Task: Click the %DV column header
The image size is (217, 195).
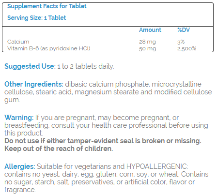Action: (184, 30)
